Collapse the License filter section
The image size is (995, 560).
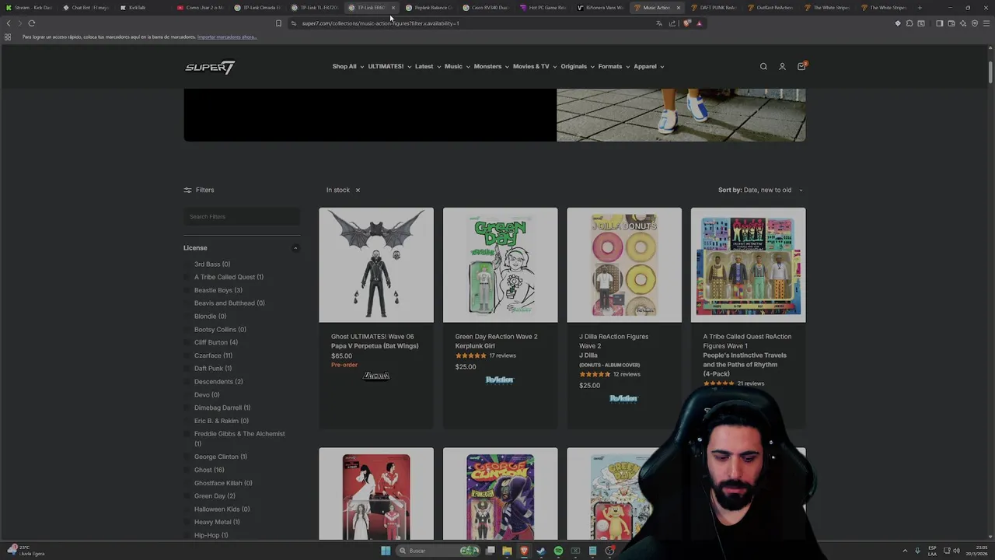[x=295, y=248]
